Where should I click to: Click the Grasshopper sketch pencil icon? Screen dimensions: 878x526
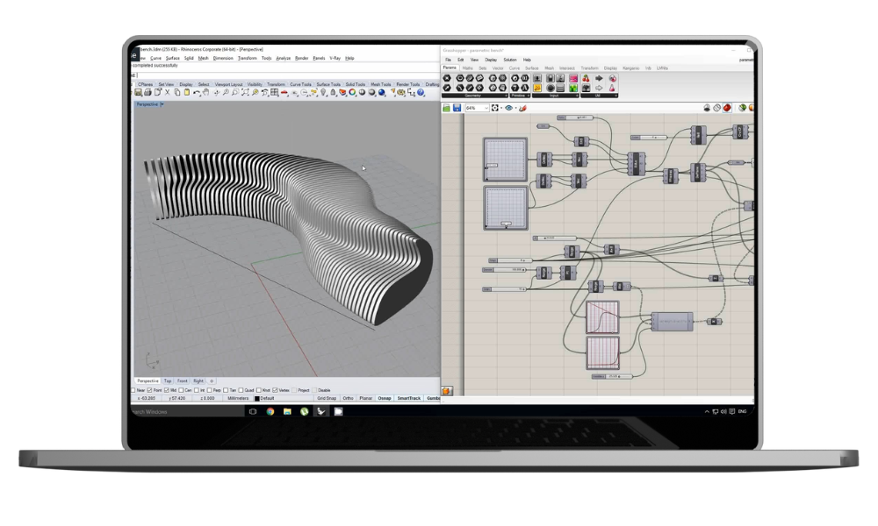pos(522,108)
